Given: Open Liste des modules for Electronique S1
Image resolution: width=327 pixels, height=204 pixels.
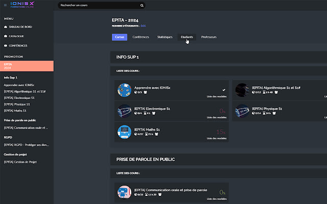Looking at the screenshot, I should coord(217,117).
